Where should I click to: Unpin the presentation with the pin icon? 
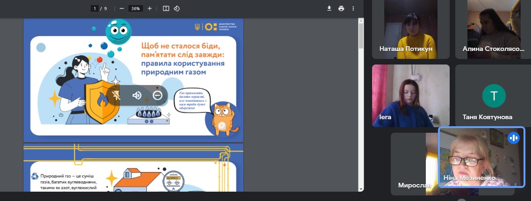116,95
